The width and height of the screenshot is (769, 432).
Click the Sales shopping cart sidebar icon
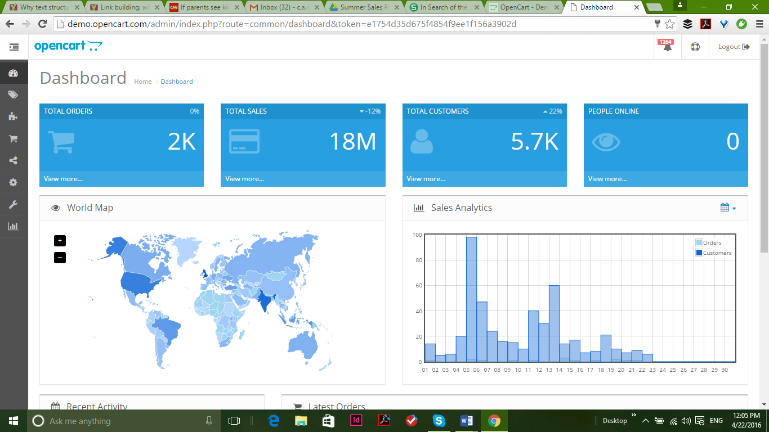14,139
